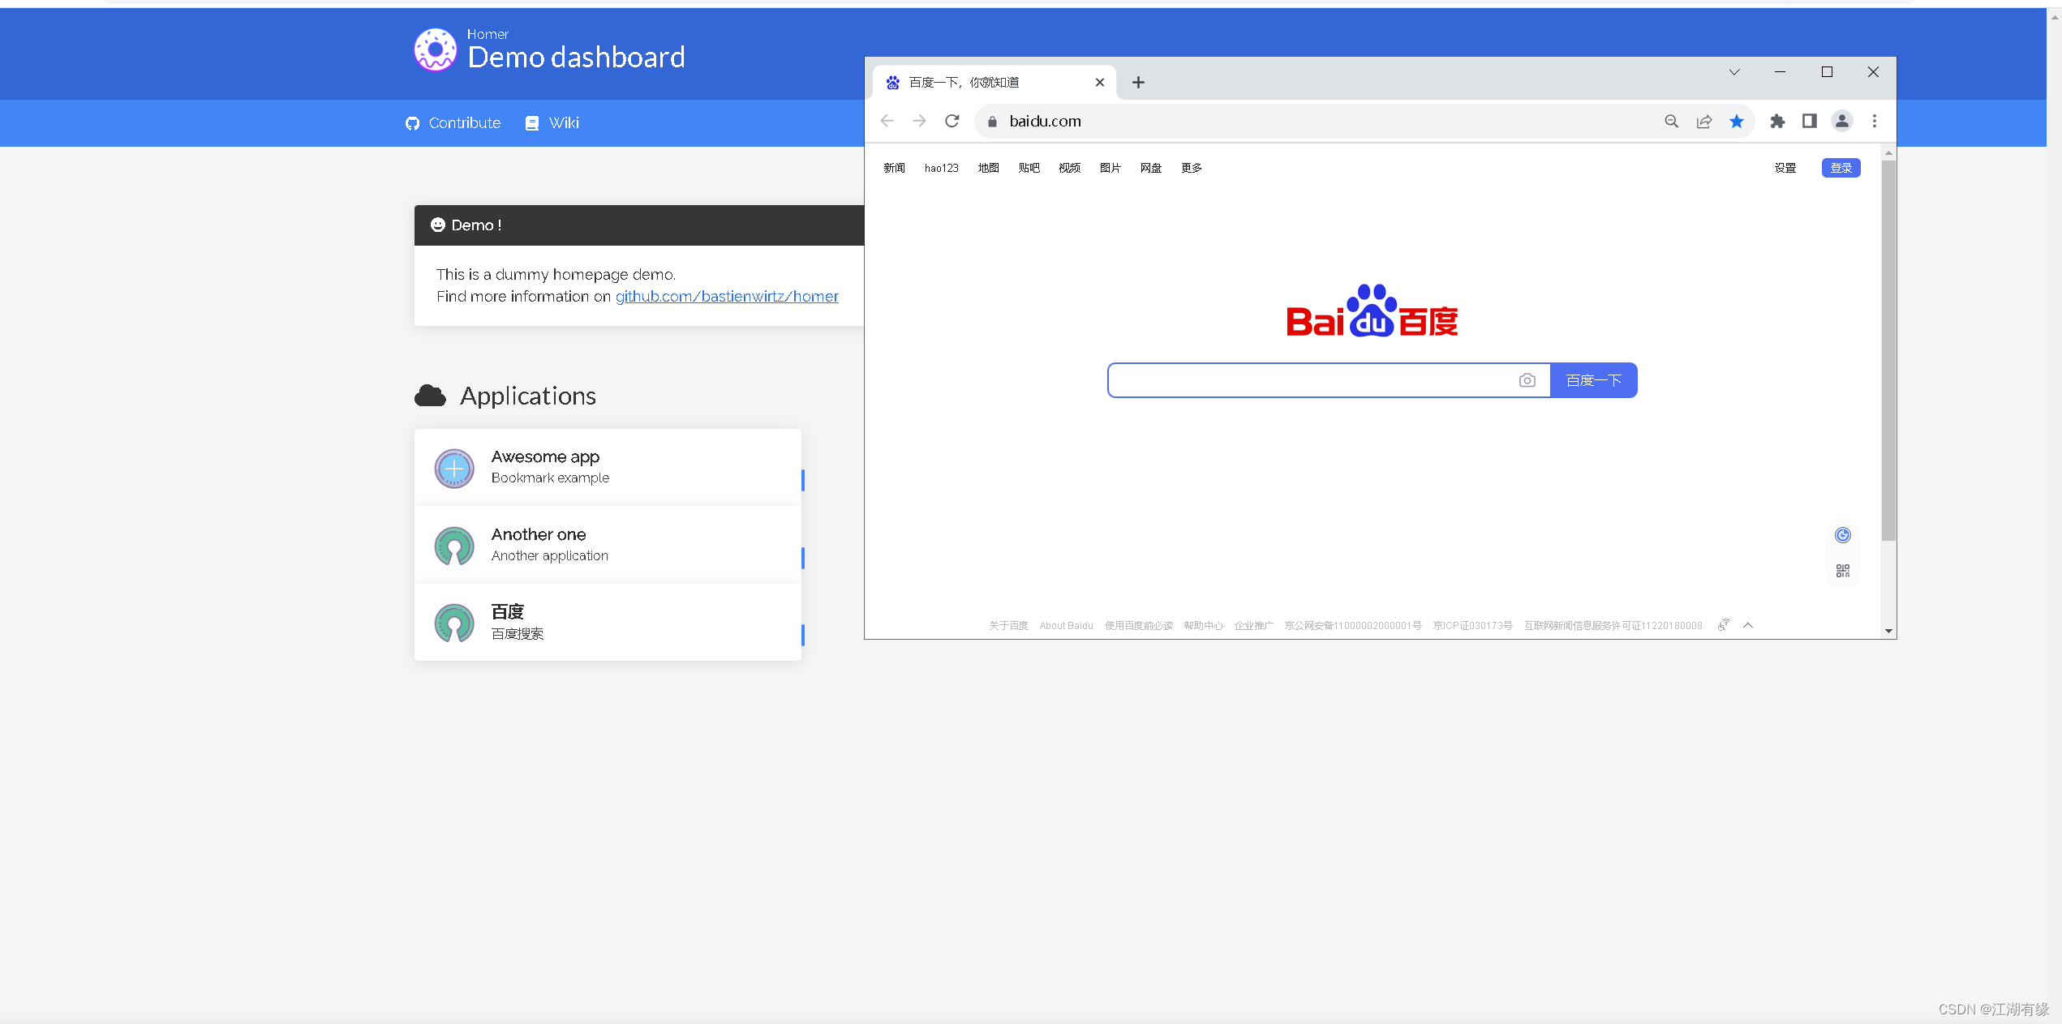This screenshot has height=1024, width=2062.
Task: Open the profile avatar icon
Action: [x=1841, y=121]
